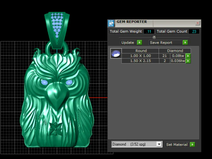
Task: Click the Total Gem Weight label
Action: click(x=126, y=31)
